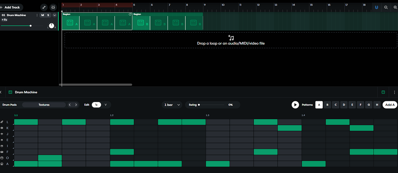Mute the Drum Machine track with the M button
The height and width of the screenshot is (173, 398).
coord(42,15)
